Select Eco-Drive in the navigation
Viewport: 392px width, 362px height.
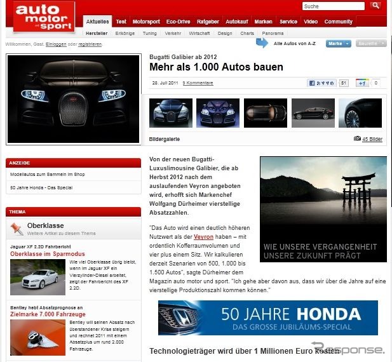179,22
